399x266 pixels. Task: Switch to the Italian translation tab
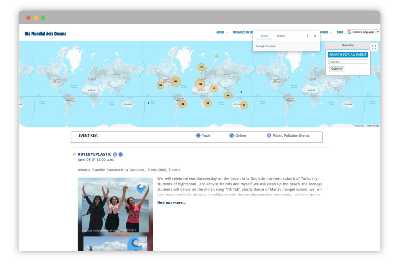pyautogui.click(x=264, y=36)
